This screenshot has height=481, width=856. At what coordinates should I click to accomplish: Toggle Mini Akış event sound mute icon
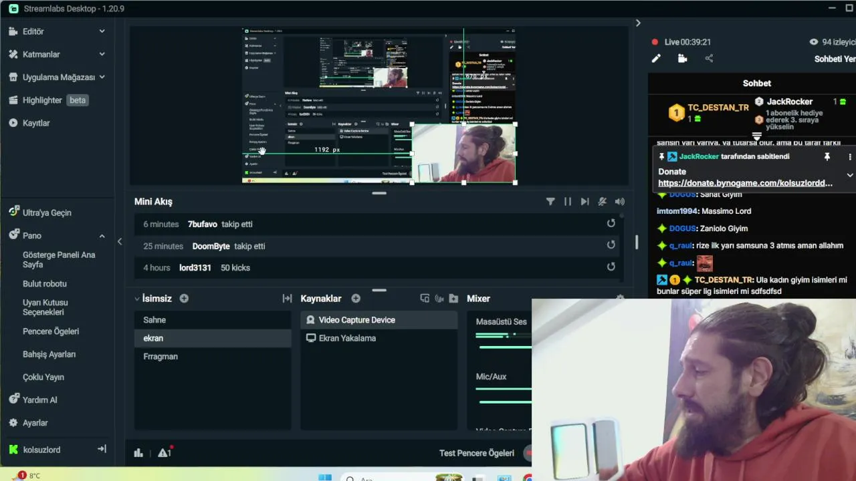coord(603,201)
